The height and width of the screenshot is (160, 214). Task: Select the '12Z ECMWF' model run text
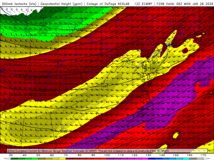pyautogui.click(x=143, y=4)
